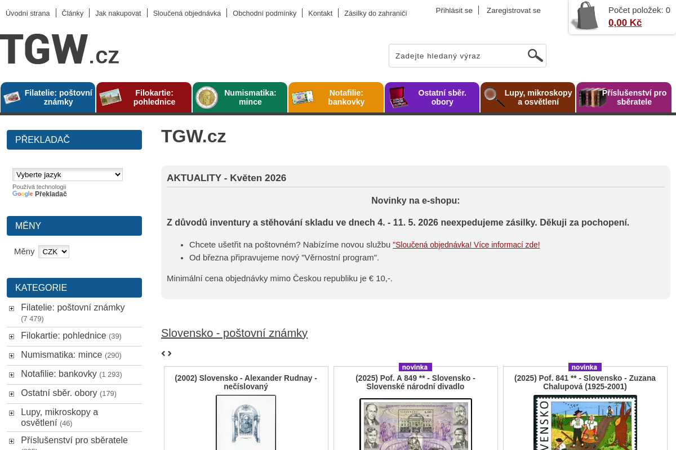The width and height of the screenshot is (676, 450).
Task: Expand Filatelie: poštovní známky category
Action: 11,308
